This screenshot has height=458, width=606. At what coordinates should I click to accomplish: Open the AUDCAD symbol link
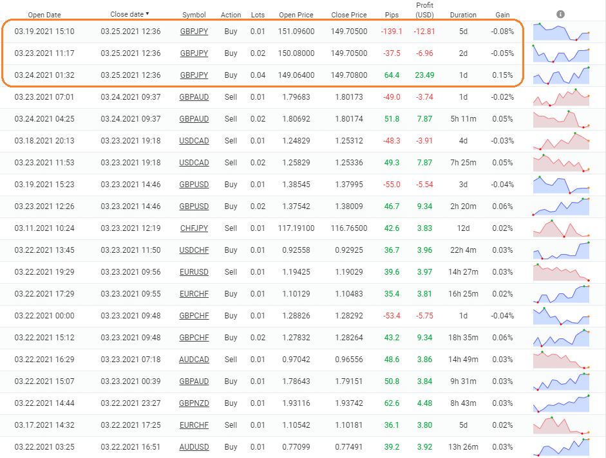point(194,360)
